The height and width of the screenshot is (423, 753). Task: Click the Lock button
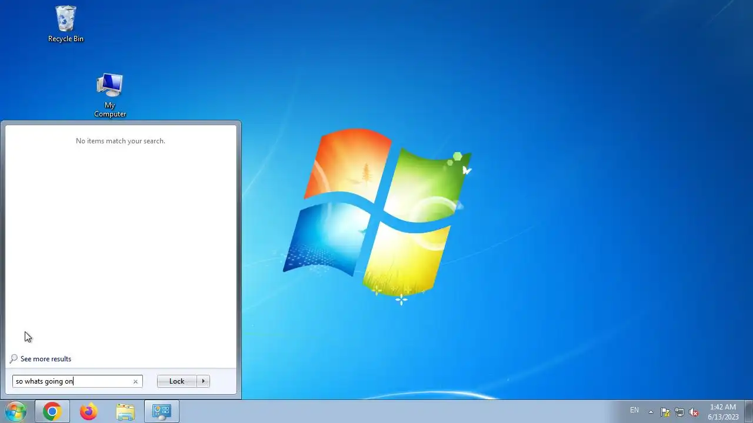point(176,381)
